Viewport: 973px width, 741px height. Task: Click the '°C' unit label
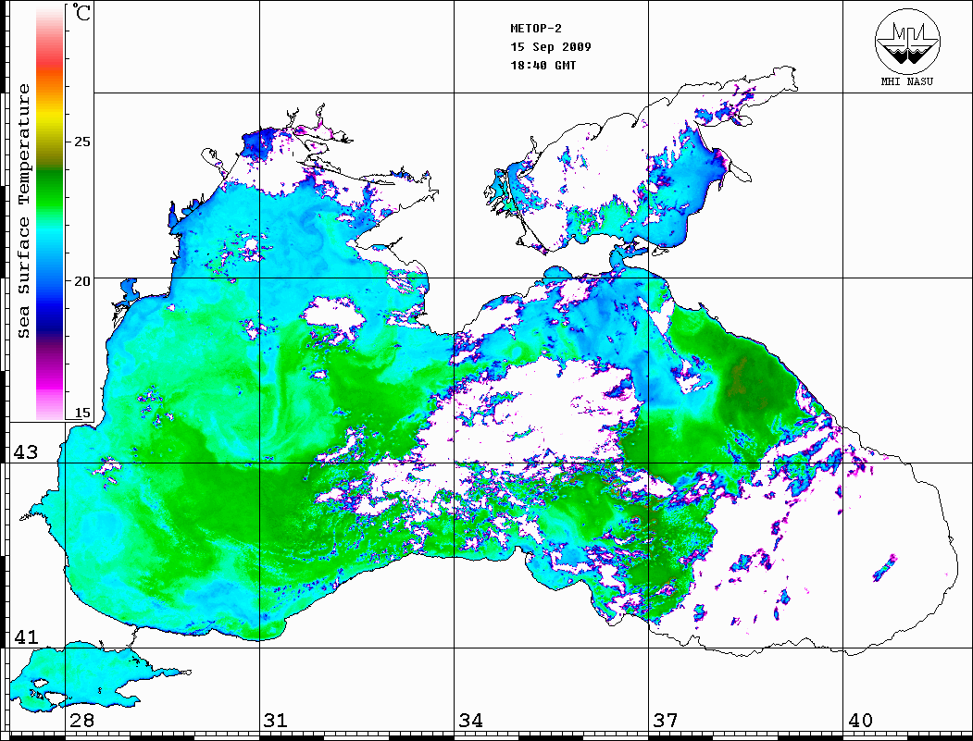(x=81, y=13)
